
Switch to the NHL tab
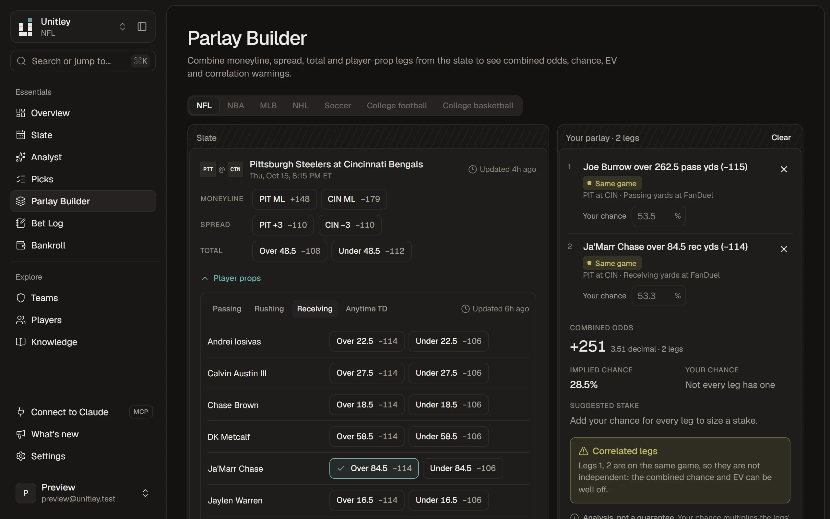301,105
